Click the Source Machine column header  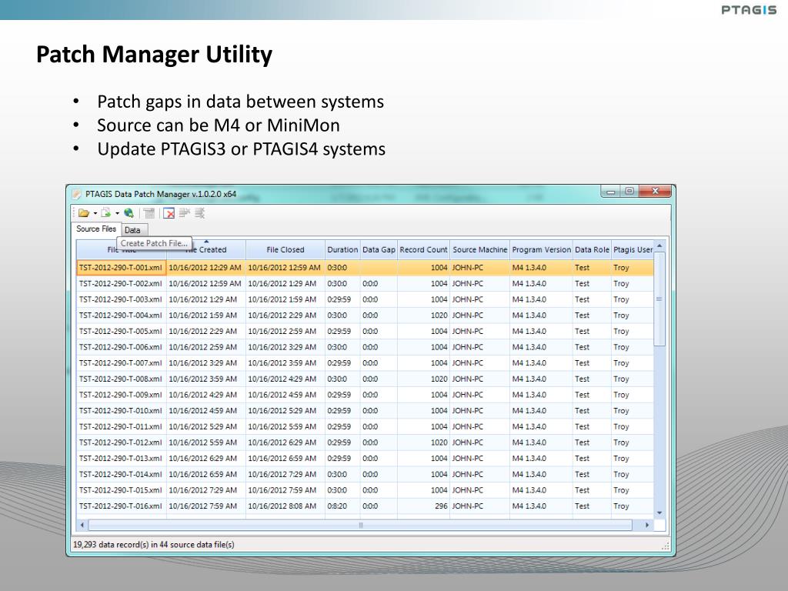tap(479, 249)
